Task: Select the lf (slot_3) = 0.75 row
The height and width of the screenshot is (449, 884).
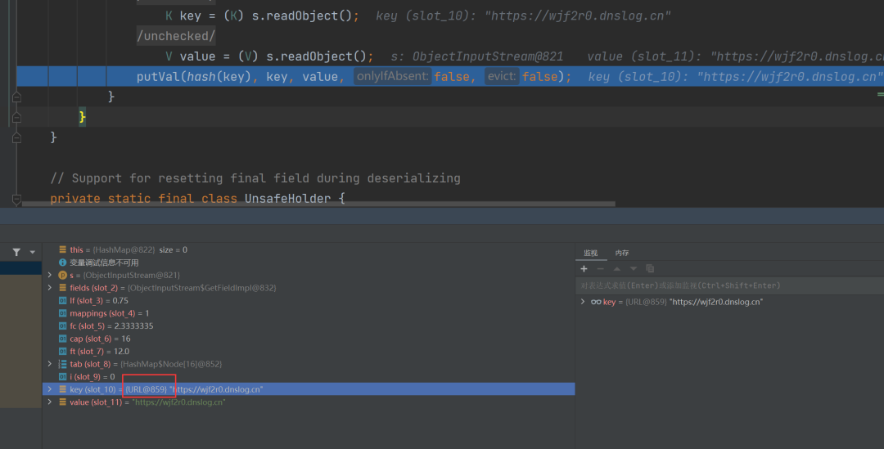Action: [x=309, y=300]
